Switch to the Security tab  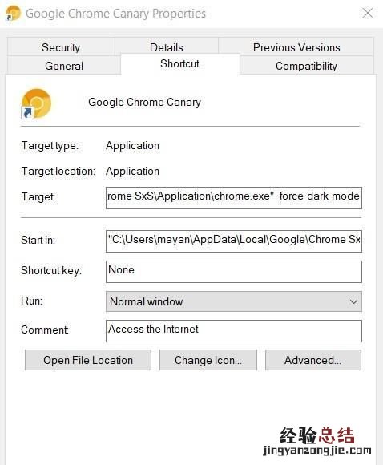click(x=61, y=47)
